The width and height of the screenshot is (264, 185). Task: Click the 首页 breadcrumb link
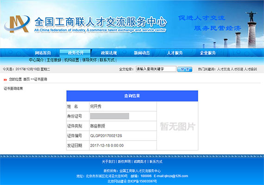(26, 79)
